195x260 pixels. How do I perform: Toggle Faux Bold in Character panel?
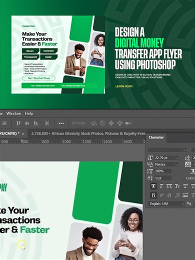[153, 186]
